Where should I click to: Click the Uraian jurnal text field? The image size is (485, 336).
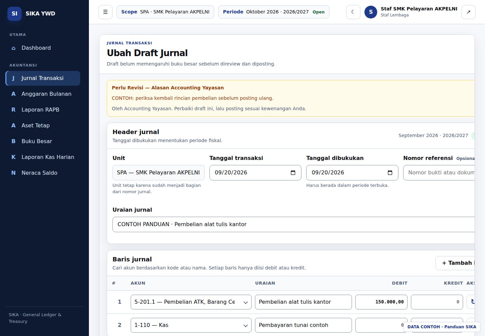293,224
